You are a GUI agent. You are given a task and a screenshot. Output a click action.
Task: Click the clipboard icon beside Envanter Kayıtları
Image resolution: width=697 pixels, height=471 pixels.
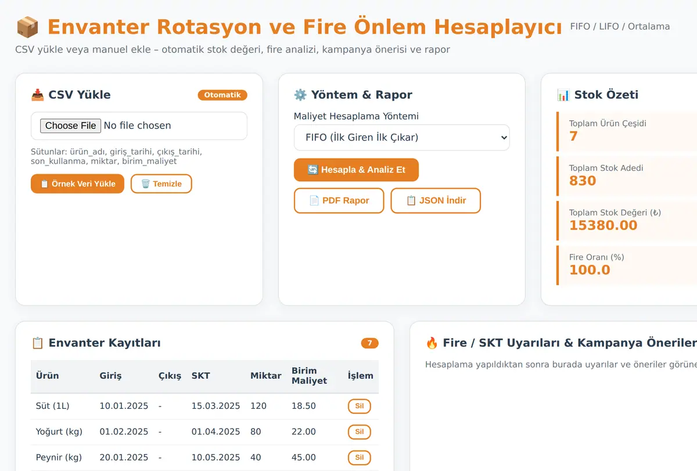click(37, 343)
